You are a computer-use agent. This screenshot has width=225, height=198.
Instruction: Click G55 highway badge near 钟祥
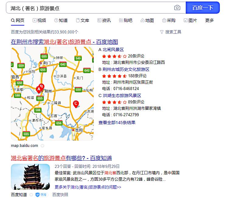44,56
